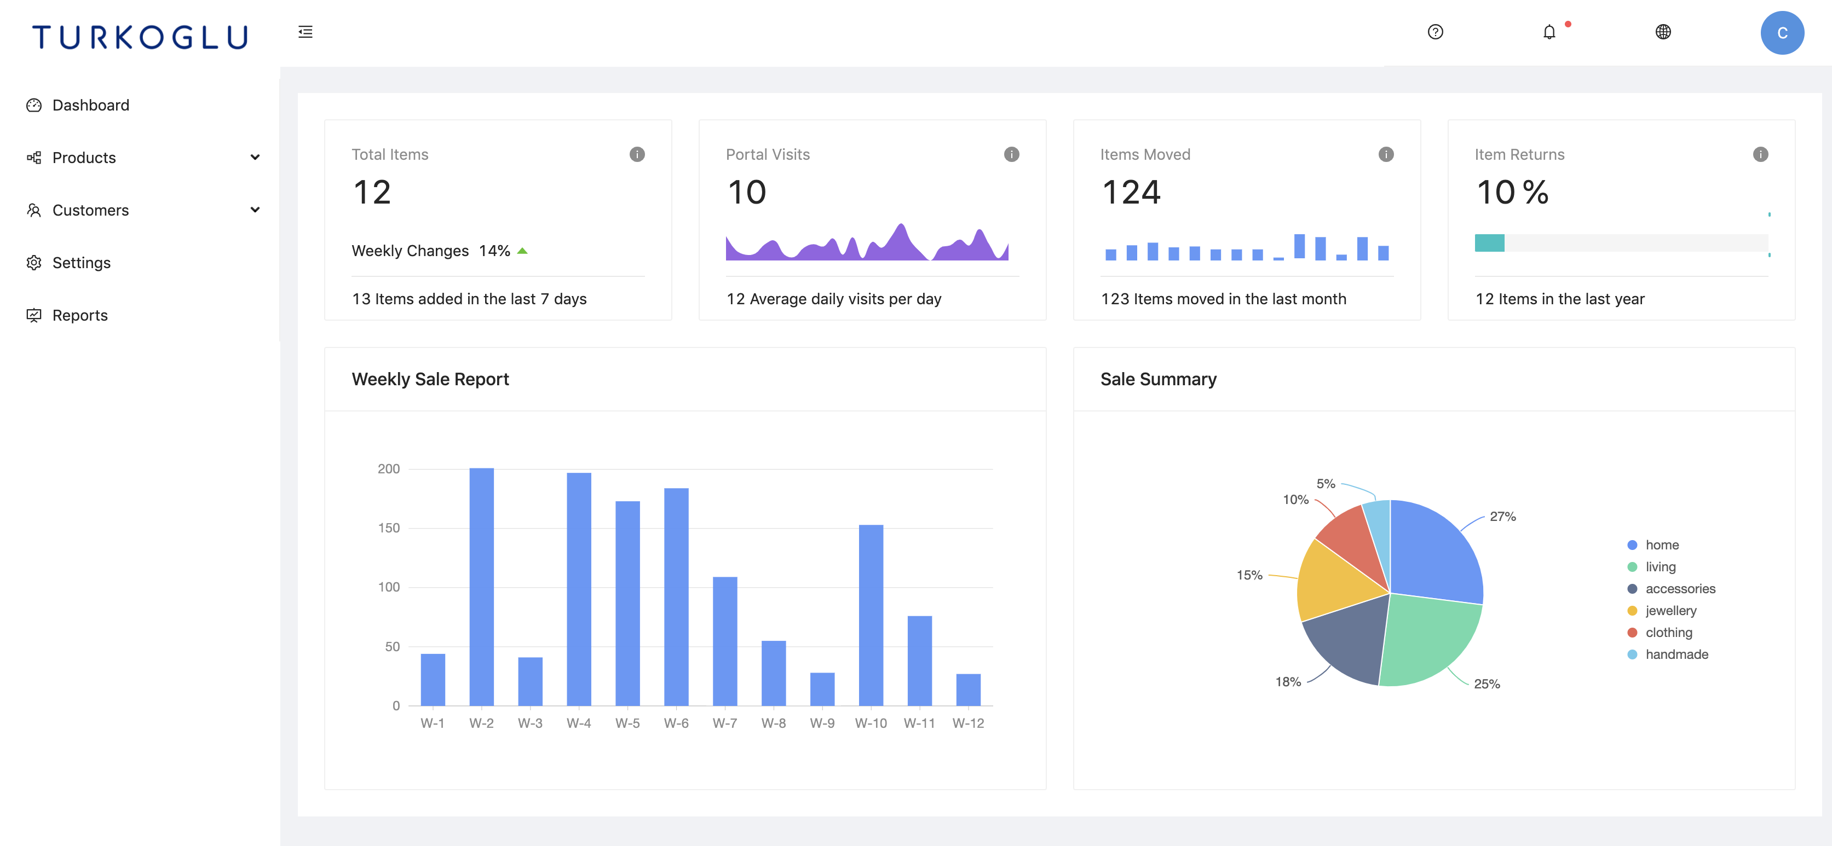This screenshot has height=846, width=1832.
Task: Expand the Products submenu chevron
Action: 255,158
